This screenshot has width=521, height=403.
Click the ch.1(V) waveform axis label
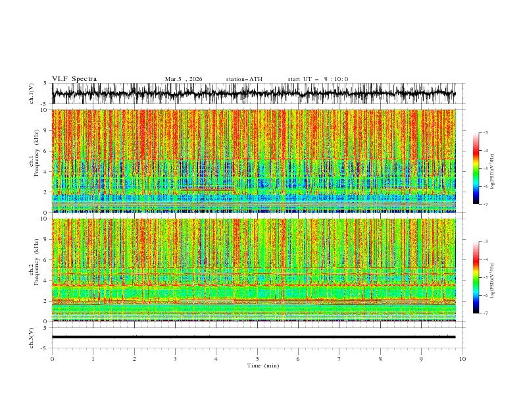(x=32, y=94)
